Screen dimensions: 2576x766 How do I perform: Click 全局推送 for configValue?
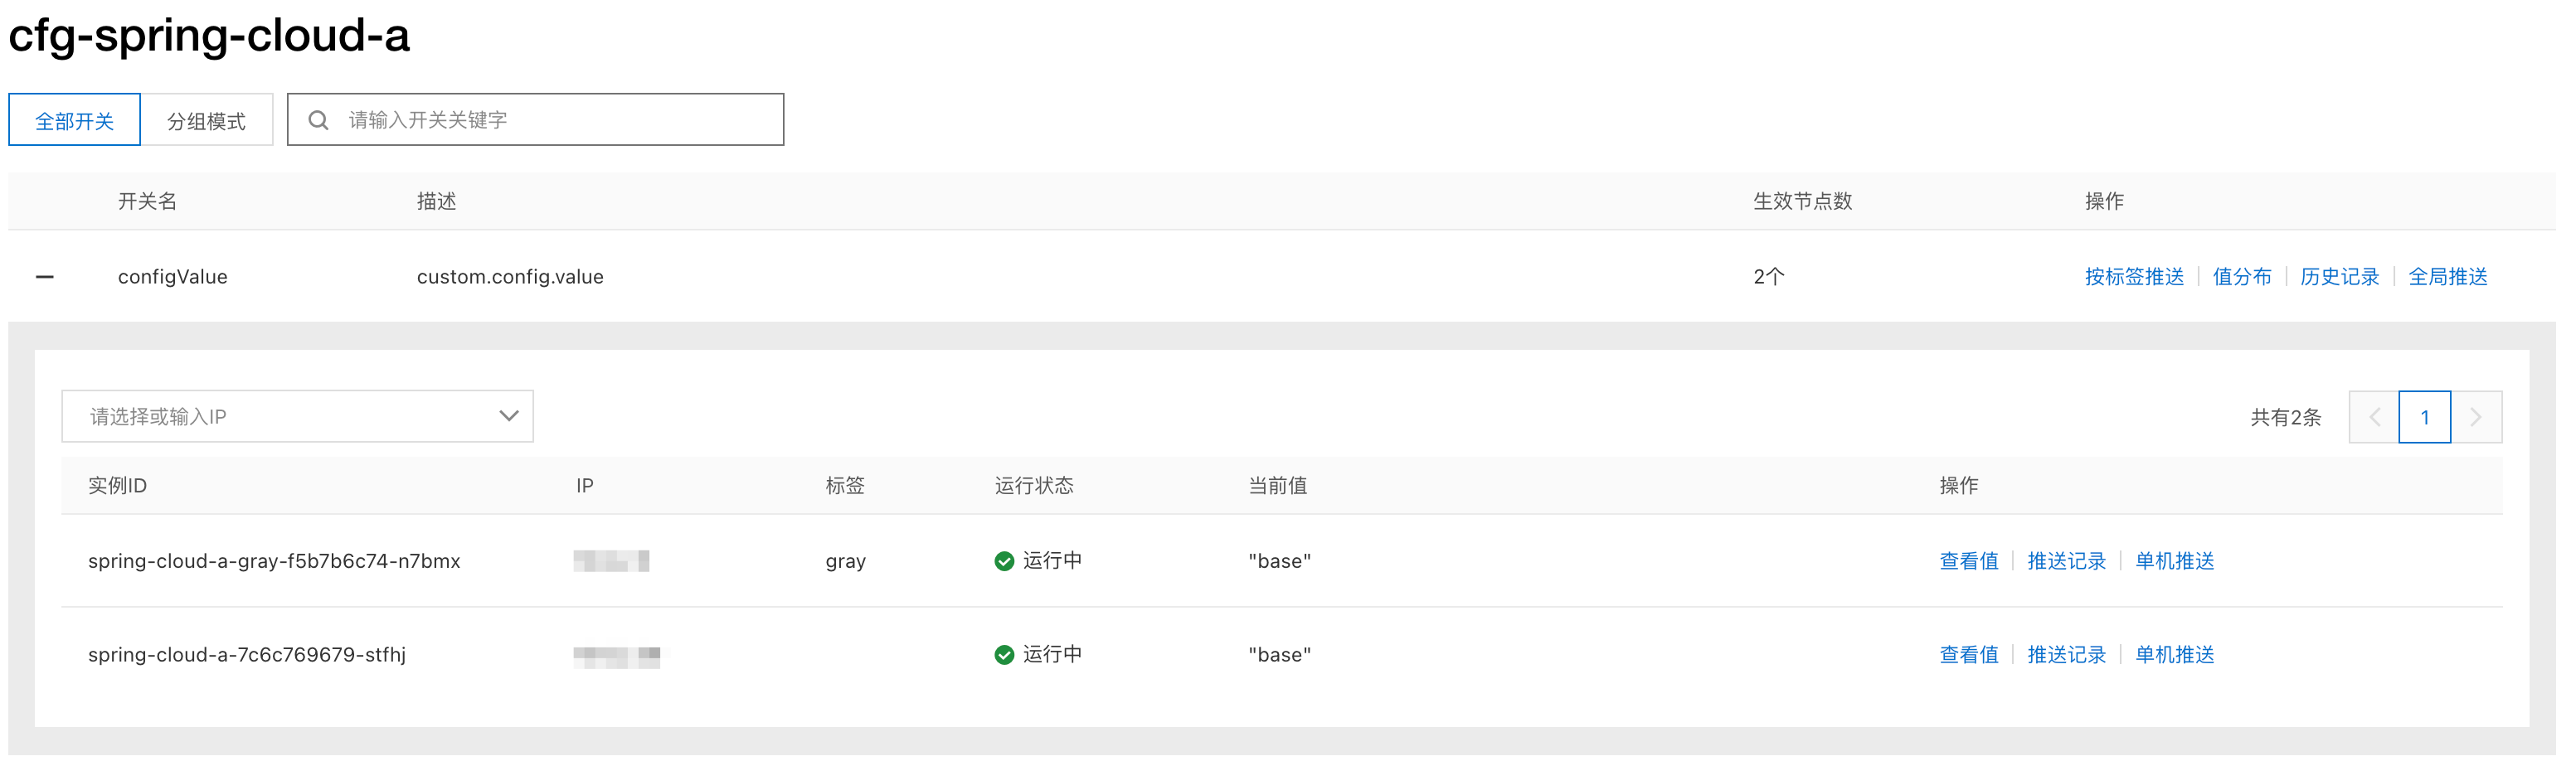pyautogui.click(x=2448, y=277)
